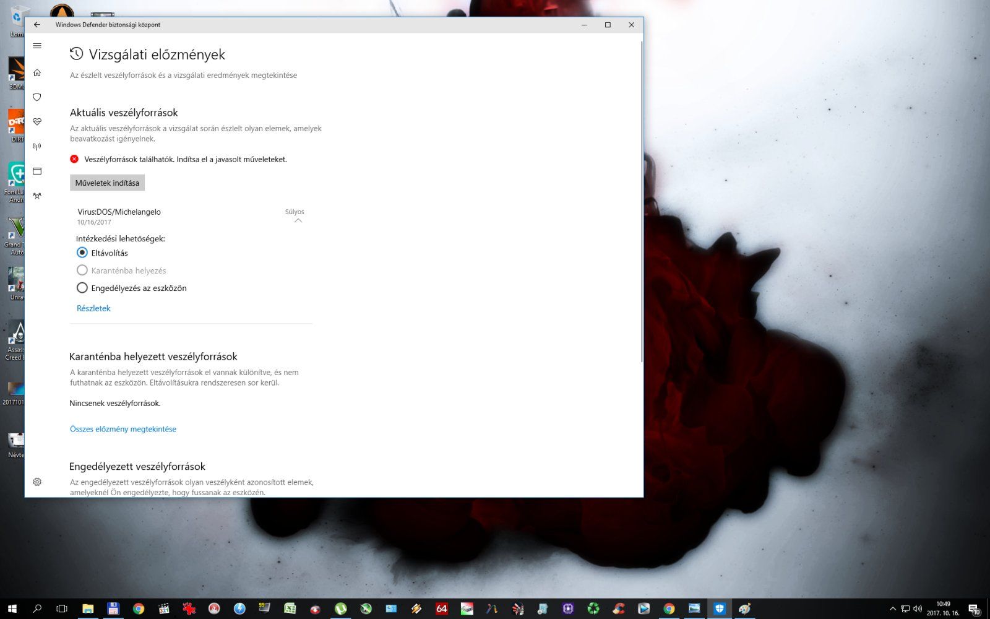Open the Action Center notifications icon

pos(973,609)
